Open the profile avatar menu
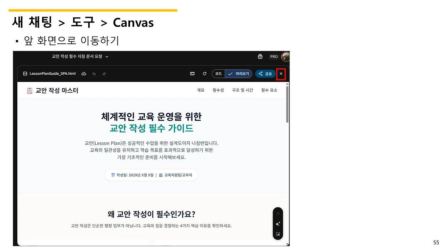The image size is (445, 250). pos(285,56)
